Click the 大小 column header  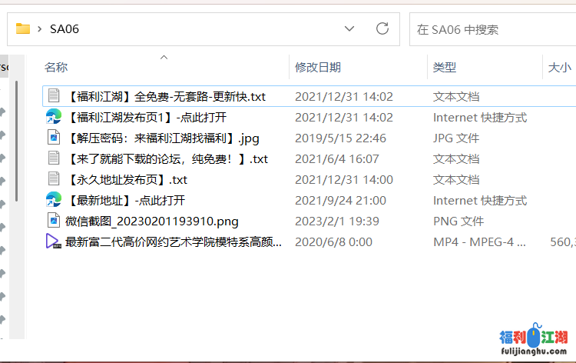[x=559, y=68]
